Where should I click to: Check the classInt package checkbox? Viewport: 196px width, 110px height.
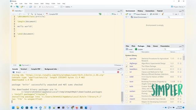[x=126, y=99]
